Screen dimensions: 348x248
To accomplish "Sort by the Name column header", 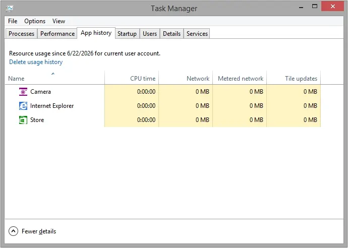I will coord(54,78).
